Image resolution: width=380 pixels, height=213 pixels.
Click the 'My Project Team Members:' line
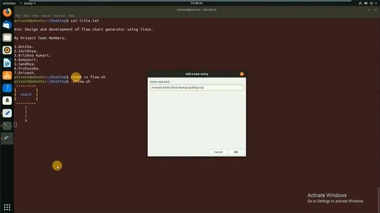[40, 38]
